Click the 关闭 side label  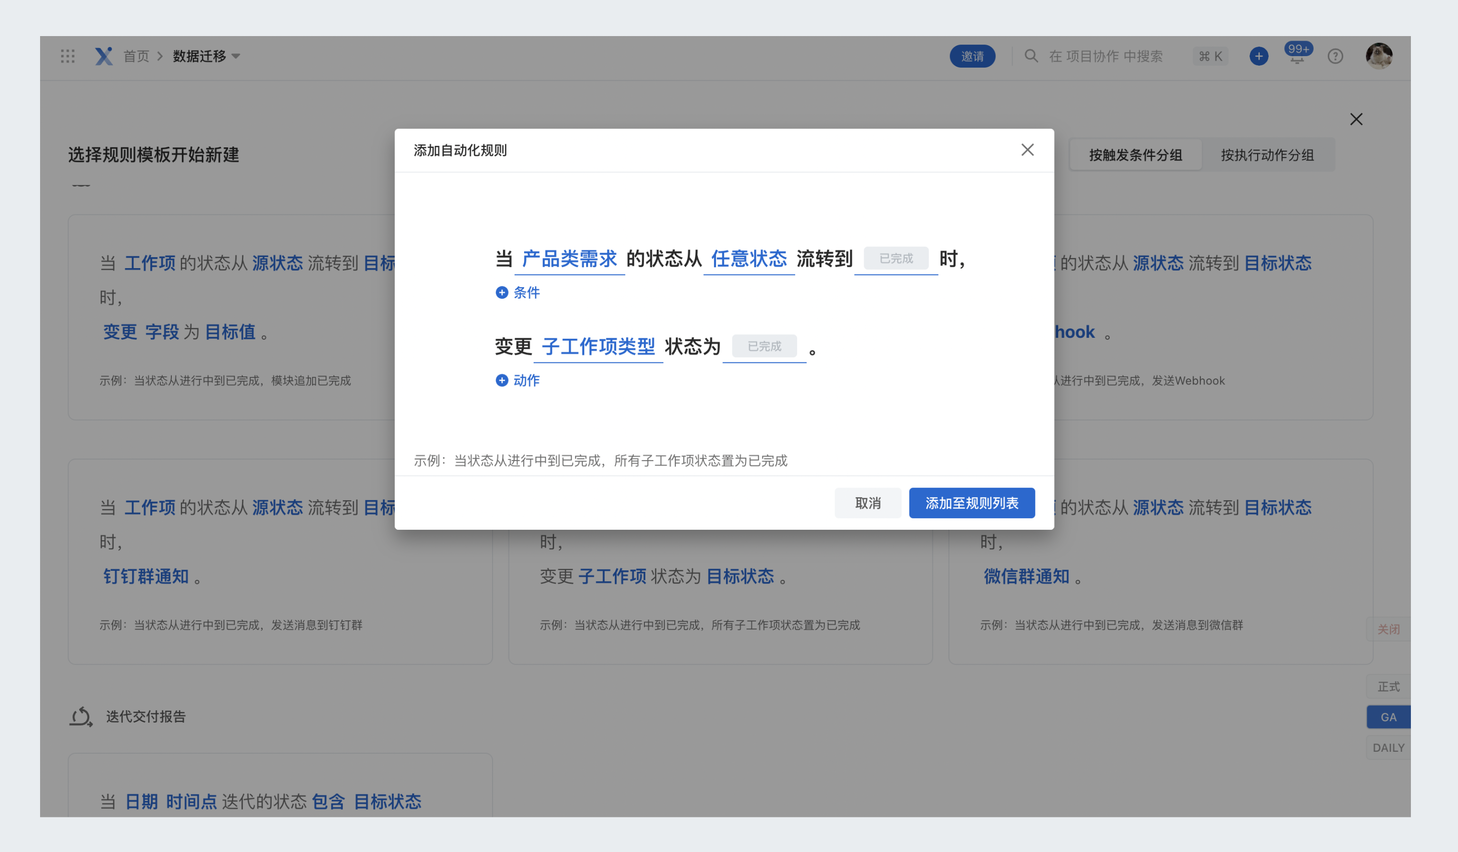(x=1387, y=629)
